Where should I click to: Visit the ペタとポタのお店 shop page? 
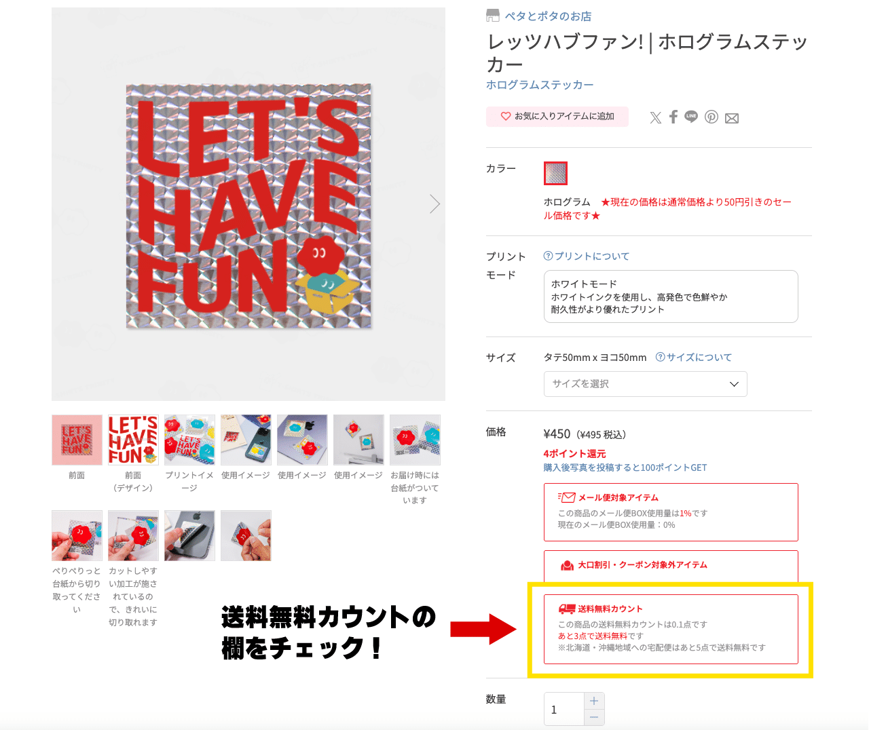point(548,16)
